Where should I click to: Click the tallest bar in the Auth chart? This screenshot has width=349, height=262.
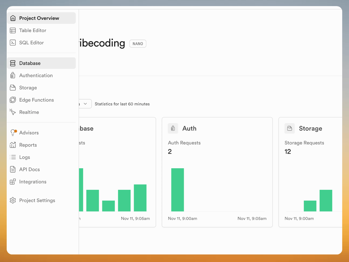[x=177, y=189]
